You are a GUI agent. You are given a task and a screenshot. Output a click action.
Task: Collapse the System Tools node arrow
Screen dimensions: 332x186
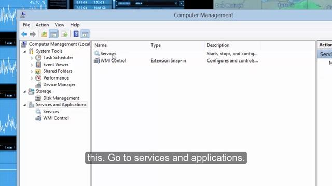tap(25, 51)
